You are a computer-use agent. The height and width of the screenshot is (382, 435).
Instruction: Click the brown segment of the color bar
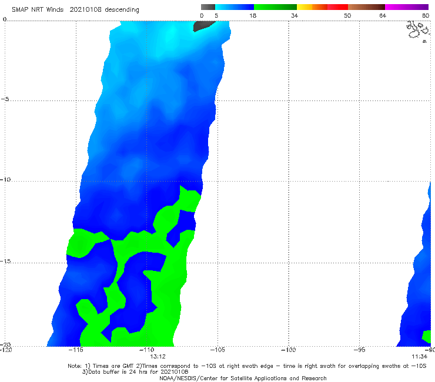[366, 7]
